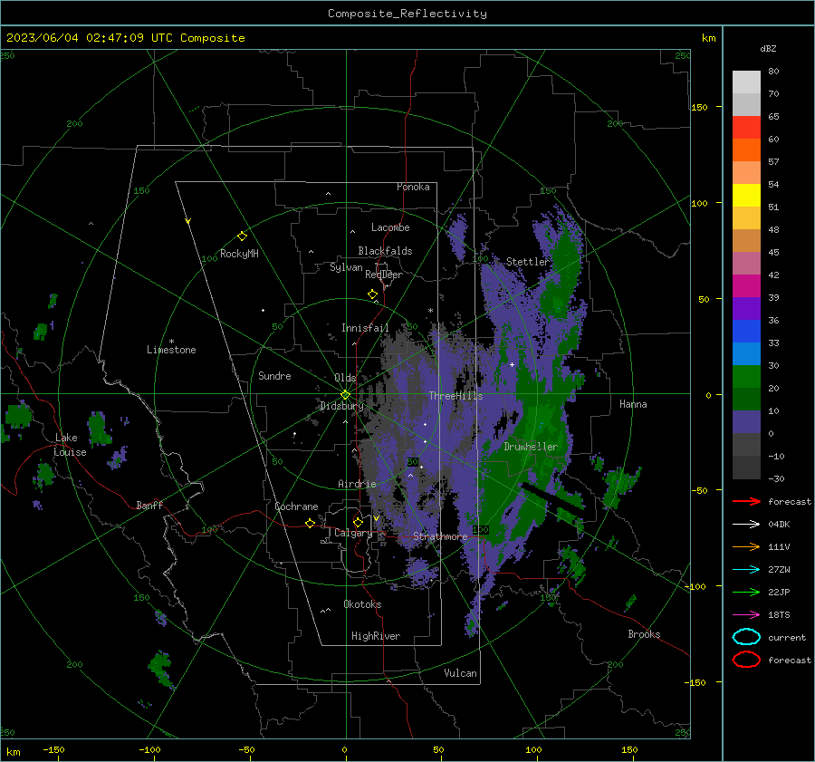Click the asterisk marker above Limestone
The width and height of the screenshot is (815, 762).
pyautogui.click(x=171, y=342)
